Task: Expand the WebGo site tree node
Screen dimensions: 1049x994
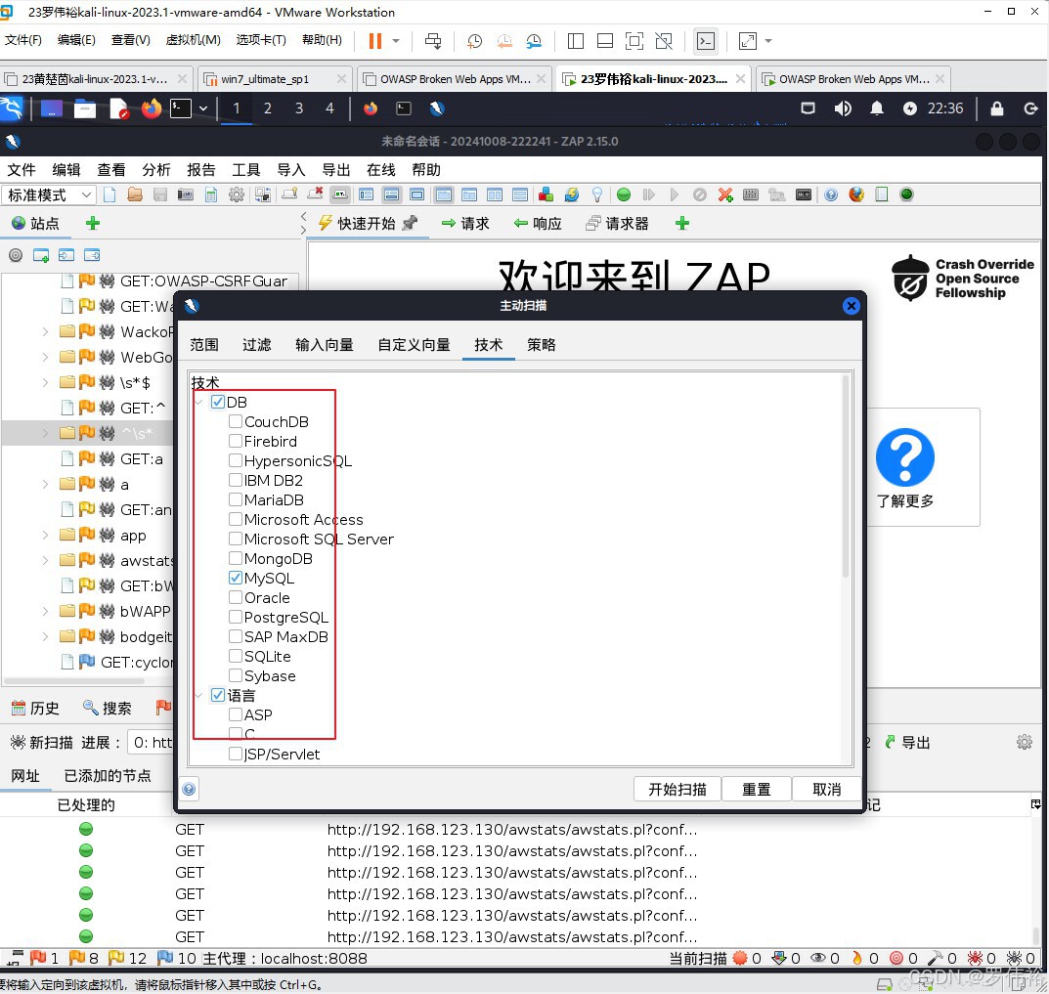Action: point(45,357)
